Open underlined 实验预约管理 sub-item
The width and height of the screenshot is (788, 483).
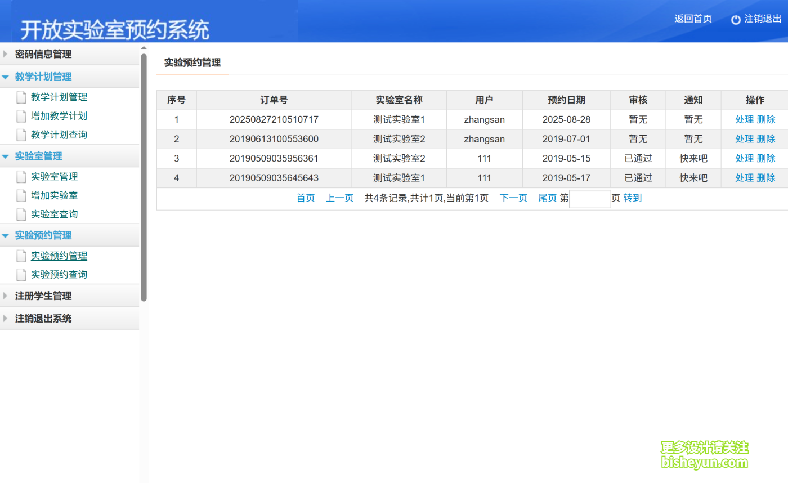pyautogui.click(x=59, y=256)
